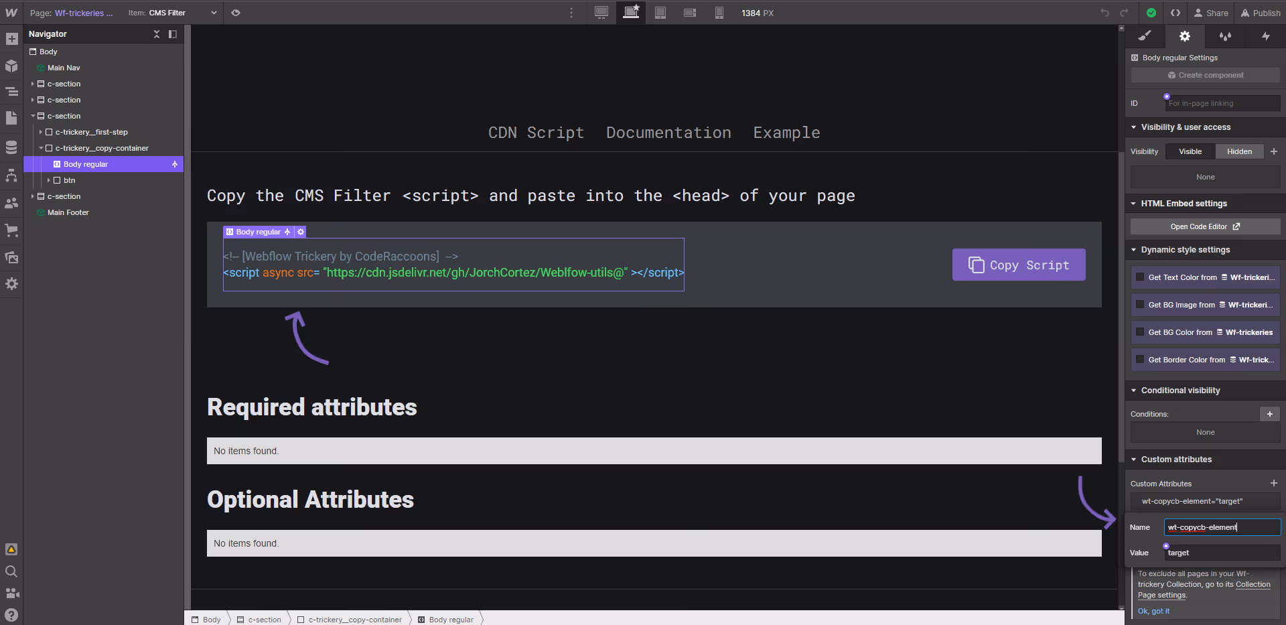
Task: Switch to the Style Manager drops tab
Action: coord(1225,36)
